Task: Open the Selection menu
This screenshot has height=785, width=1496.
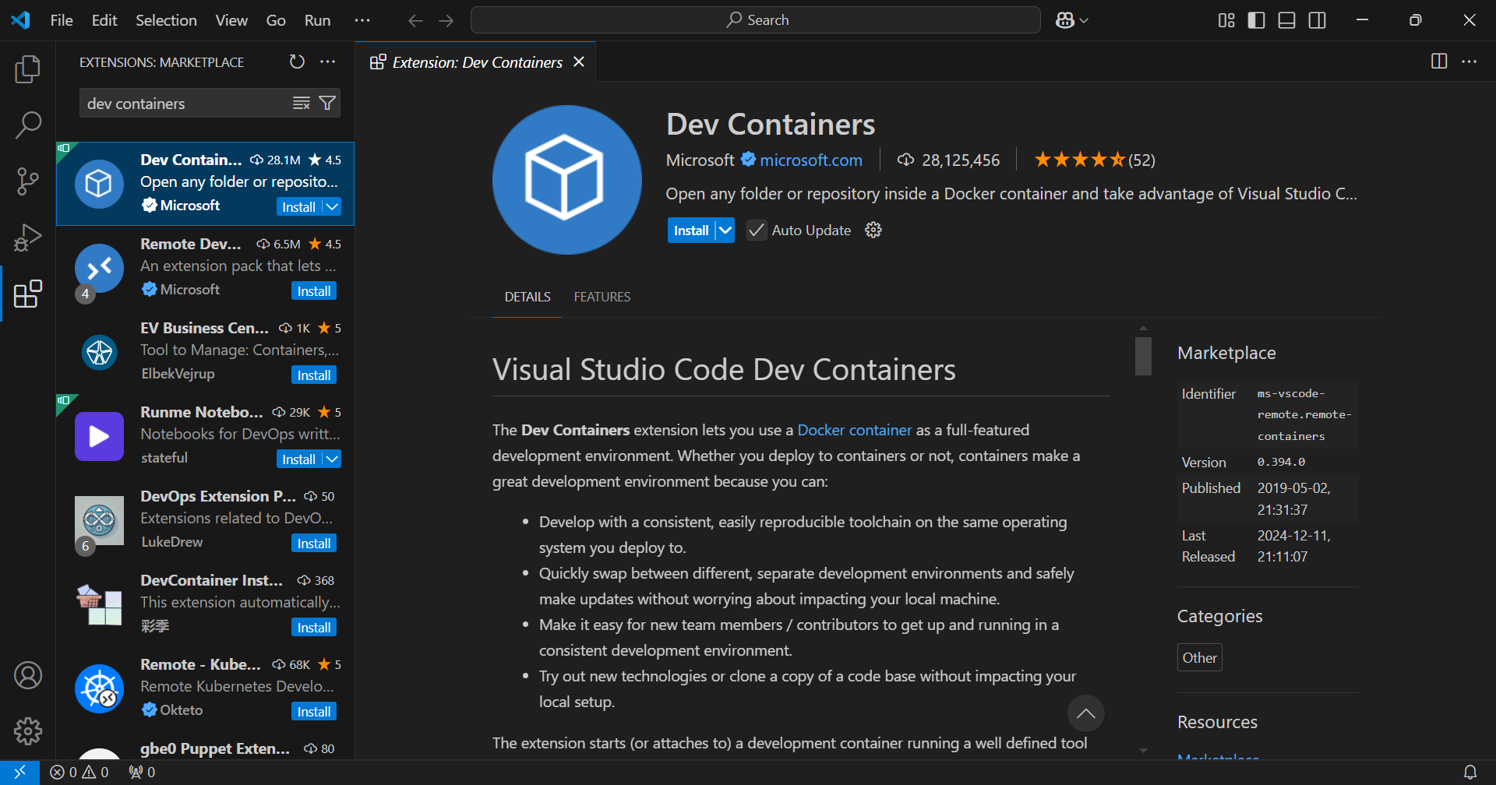Action: [x=166, y=20]
